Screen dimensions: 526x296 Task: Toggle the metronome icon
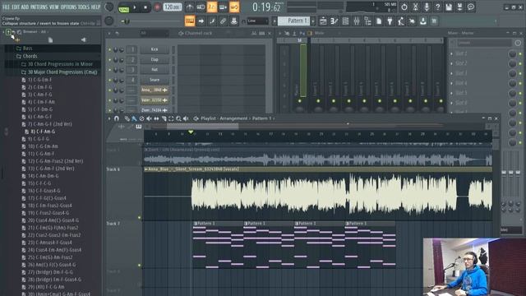[190, 7]
